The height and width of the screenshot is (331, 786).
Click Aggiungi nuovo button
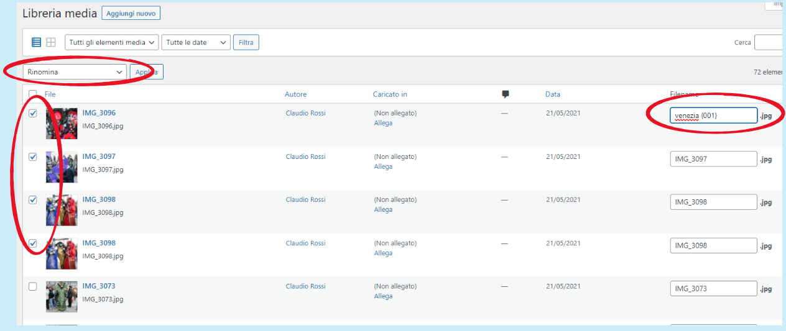131,13
